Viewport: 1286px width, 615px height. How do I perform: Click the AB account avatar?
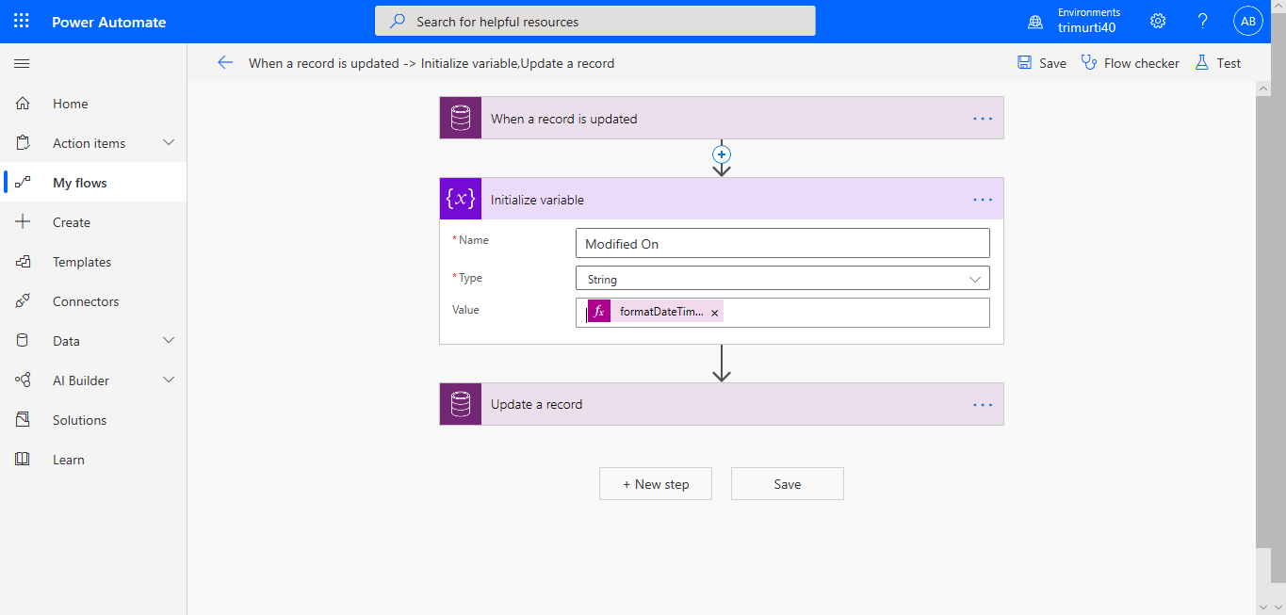(1247, 20)
